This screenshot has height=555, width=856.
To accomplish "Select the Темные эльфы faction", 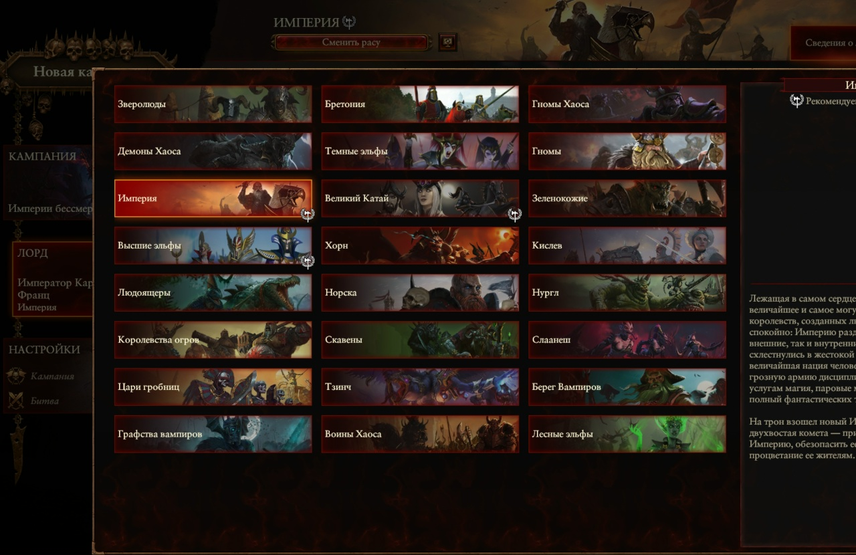I will pyautogui.click(x=421, y=151).
